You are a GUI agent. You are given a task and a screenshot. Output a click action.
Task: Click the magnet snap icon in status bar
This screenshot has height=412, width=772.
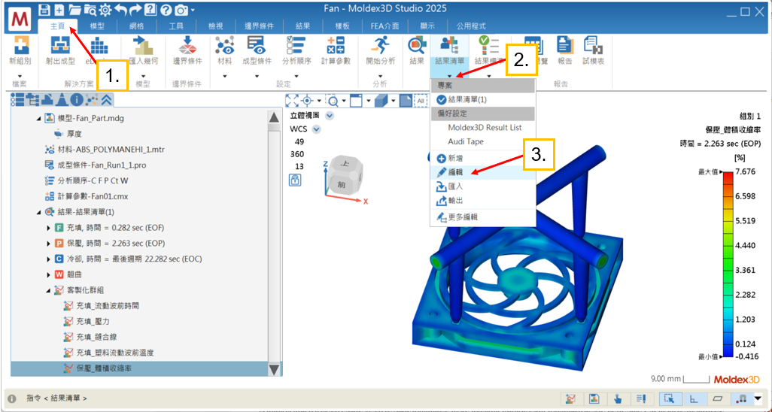click(x=743, y=398)
